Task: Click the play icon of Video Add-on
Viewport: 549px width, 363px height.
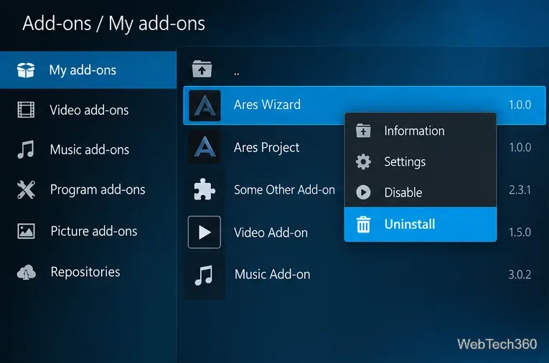Action: [205, 232]
